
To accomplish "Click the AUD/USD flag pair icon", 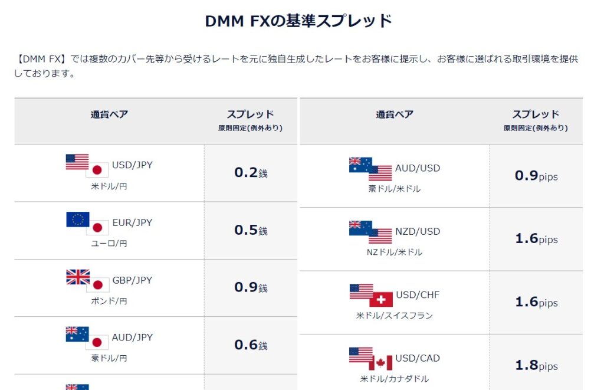I will pyautogui.click(x=370, y=169).
